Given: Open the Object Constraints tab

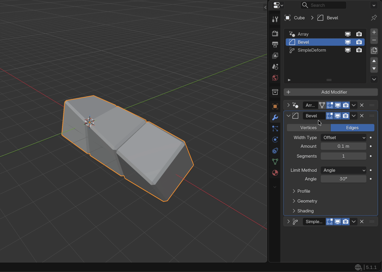Looking at the screenshot, I should [275, 150].
